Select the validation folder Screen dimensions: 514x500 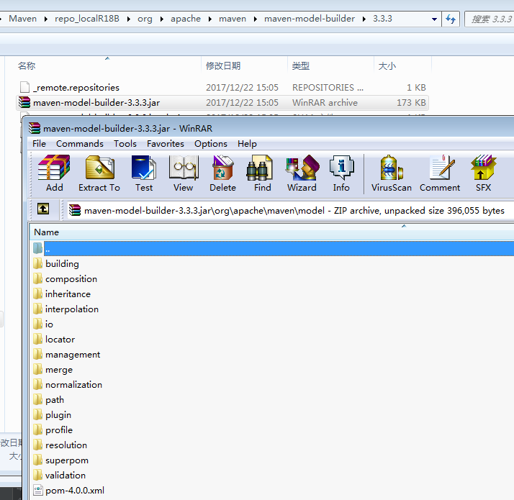(x=66, y=475)
